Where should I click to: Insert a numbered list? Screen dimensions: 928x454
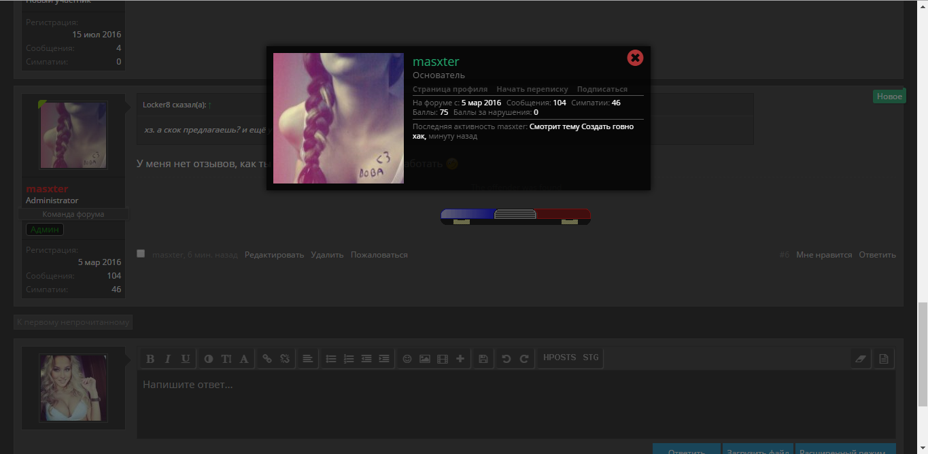tap(349, 359)
